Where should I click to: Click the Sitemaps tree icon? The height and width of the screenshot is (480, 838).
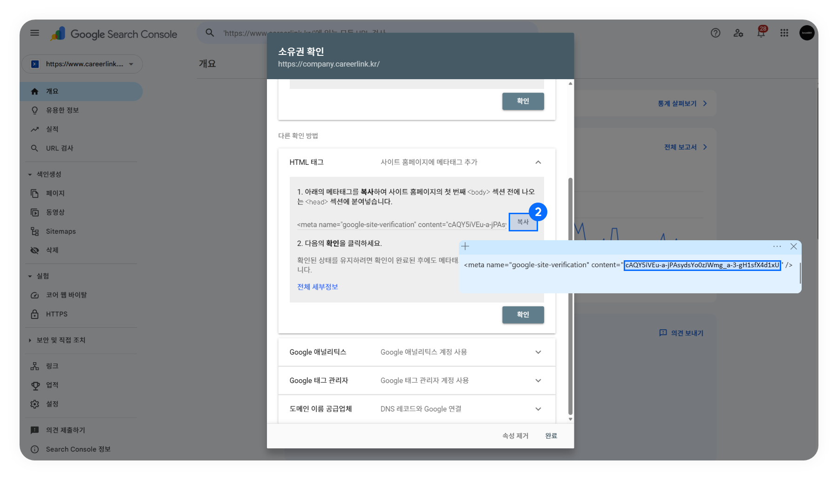pyautogui.click(x=34, y=231)
